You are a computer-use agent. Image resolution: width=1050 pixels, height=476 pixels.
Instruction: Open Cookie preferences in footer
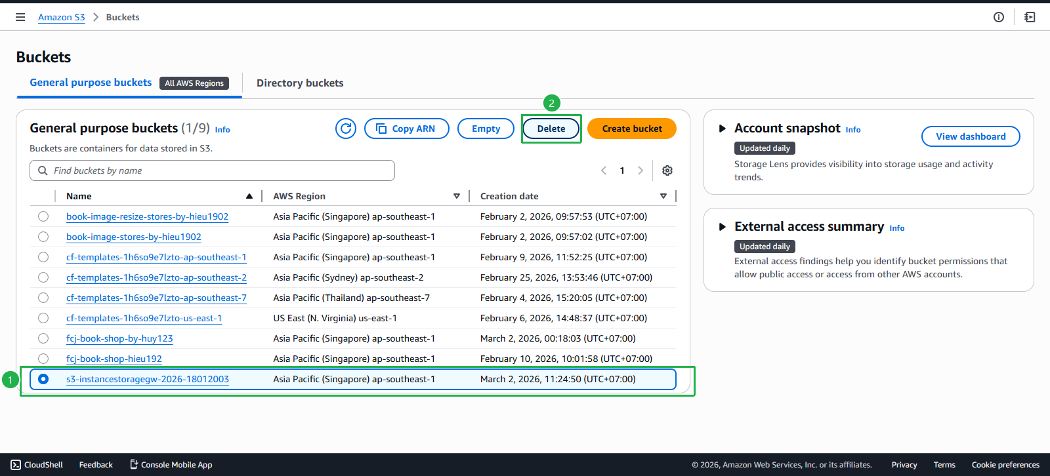(1005, 465)
